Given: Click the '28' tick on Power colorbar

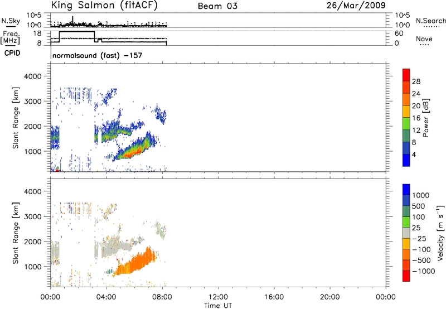Looking at the screenshot, I should click(x=416, y=81).
